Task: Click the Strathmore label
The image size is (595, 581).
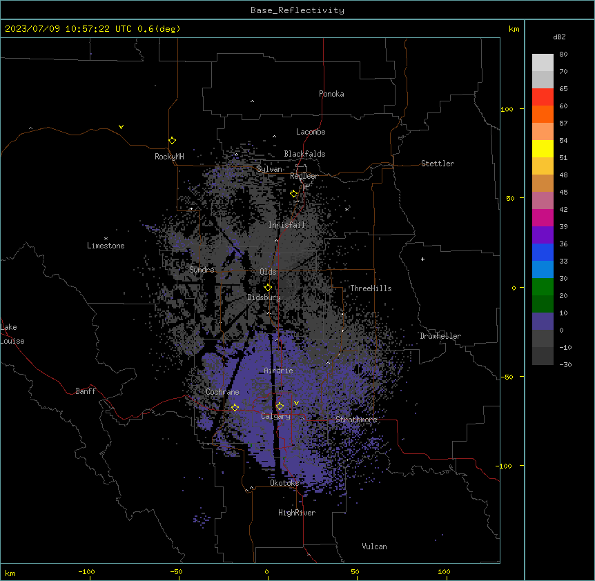Action: (x=356, y=420)
